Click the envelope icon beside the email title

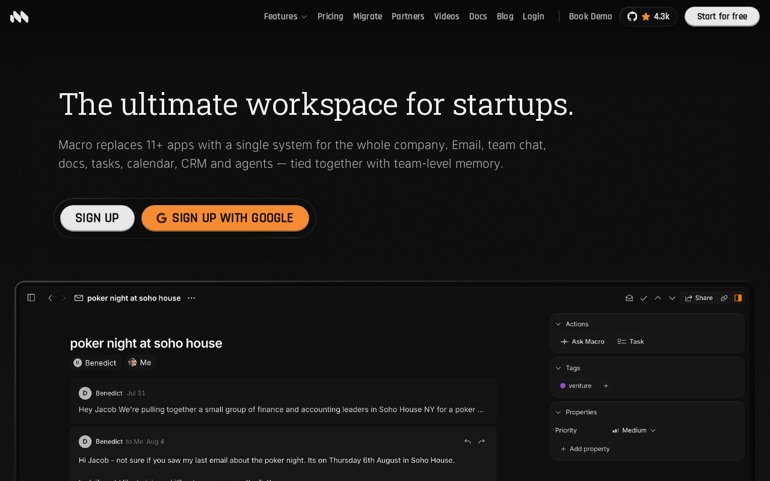79,298
